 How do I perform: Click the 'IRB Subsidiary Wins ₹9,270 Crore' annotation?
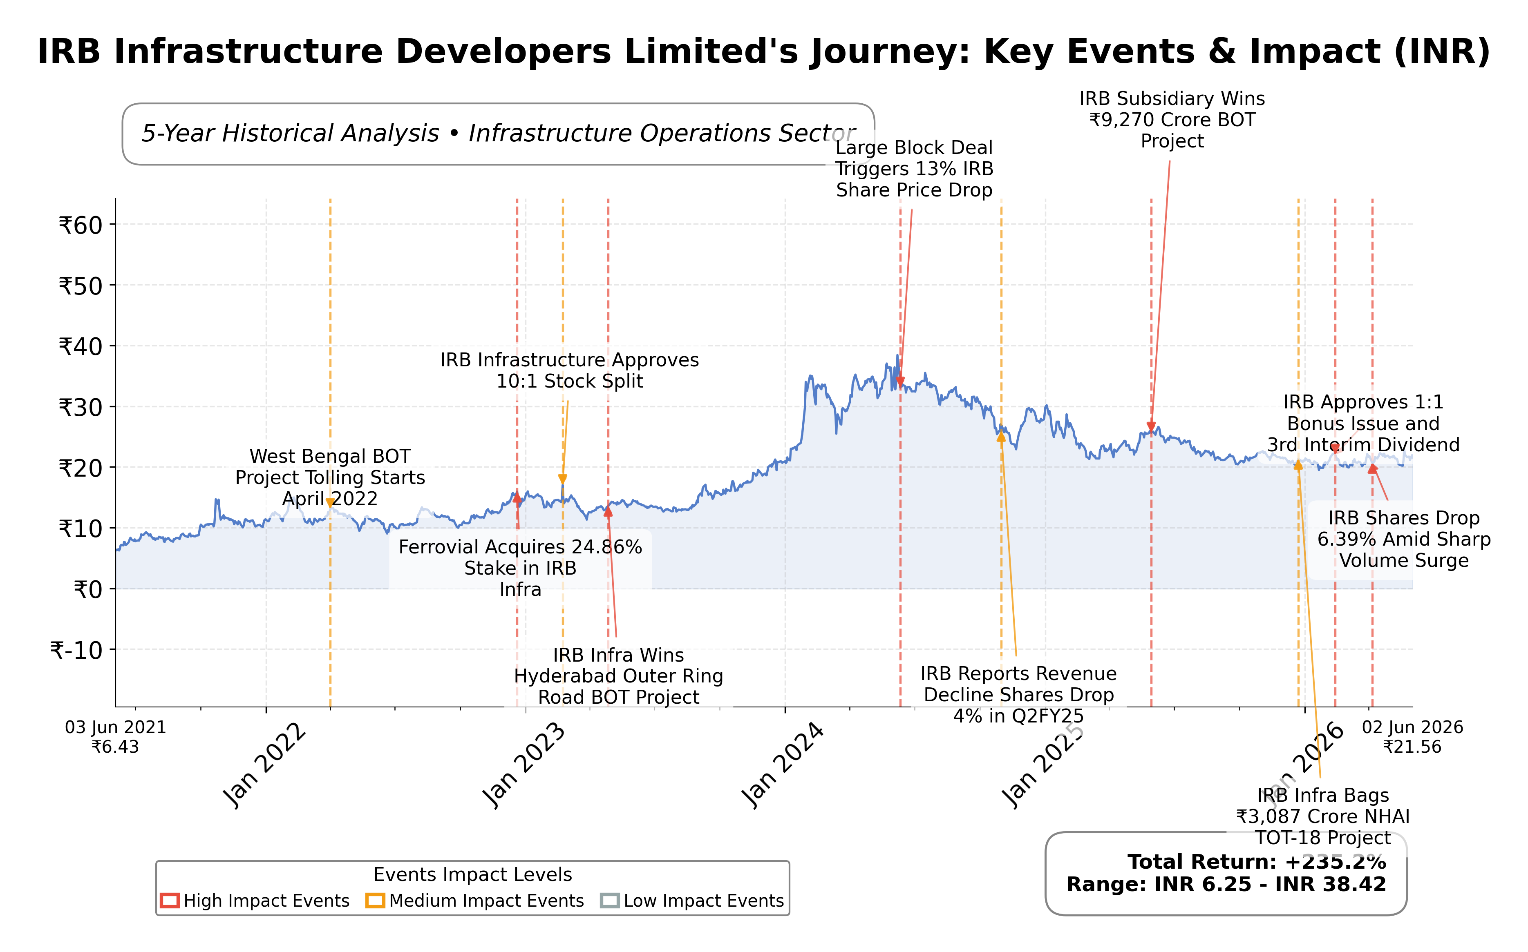point(1172,120)
